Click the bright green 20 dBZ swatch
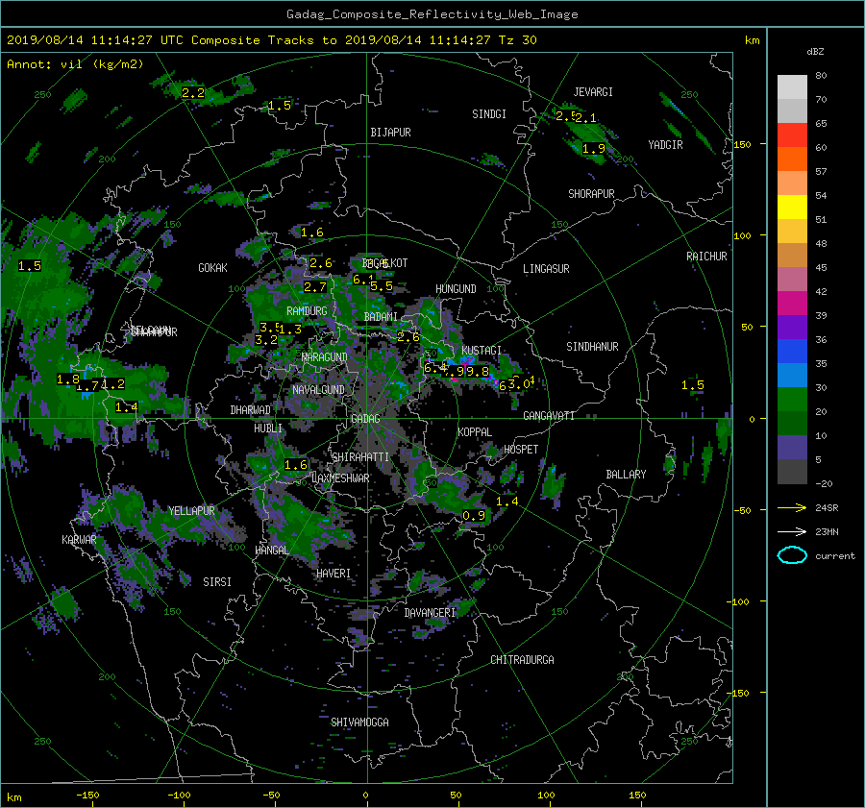Screen dimensions: 865x808 tap(792, 400)
